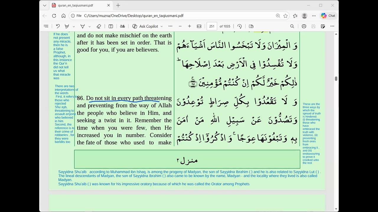Select the Erase tool
Viewport: 378px width, 212px height.
tap(99, 26)
